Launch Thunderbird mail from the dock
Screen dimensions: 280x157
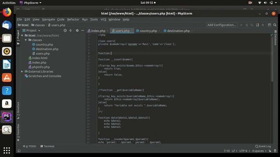(x=7, y=25)
